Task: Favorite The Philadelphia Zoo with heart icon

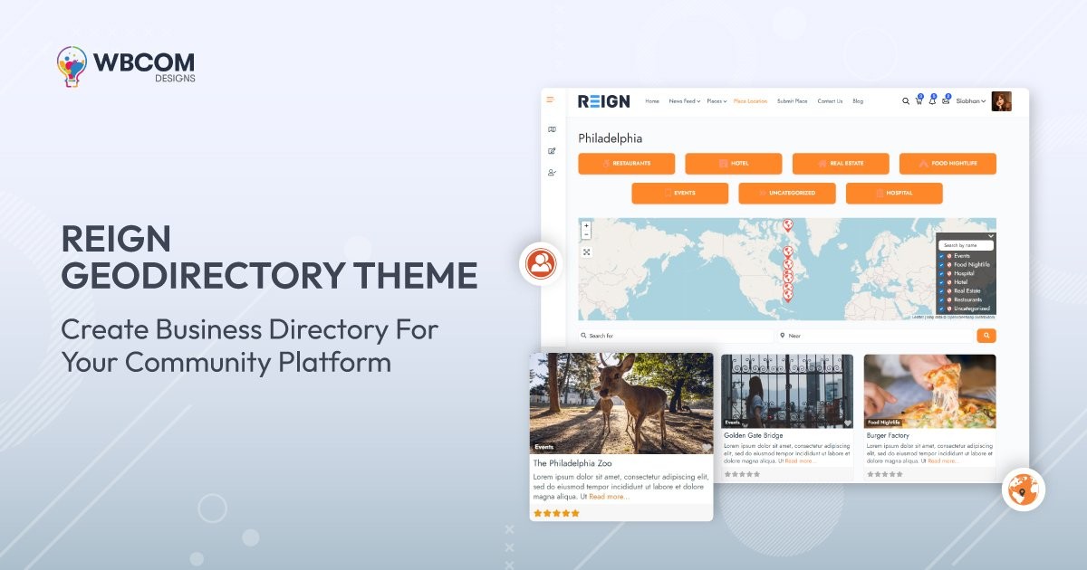Action: (707, 447)
